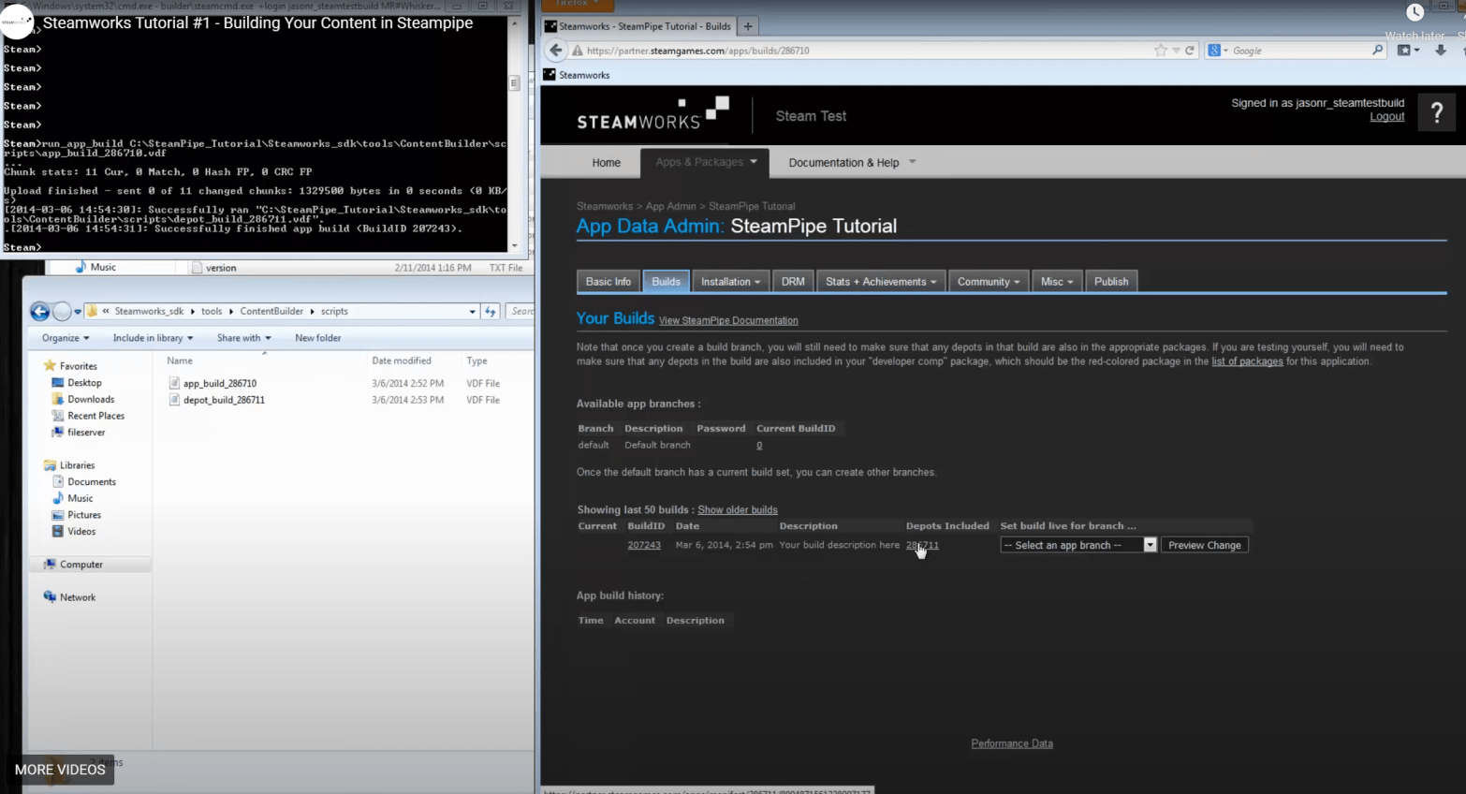Click the Preview Change button
The image size is (1466, 794).
pos(1204,545)
